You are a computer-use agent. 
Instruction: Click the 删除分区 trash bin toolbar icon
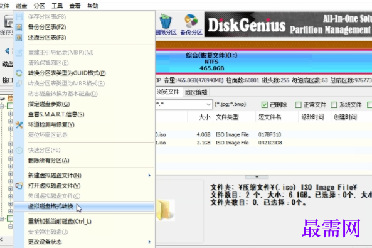click(166, 24)
